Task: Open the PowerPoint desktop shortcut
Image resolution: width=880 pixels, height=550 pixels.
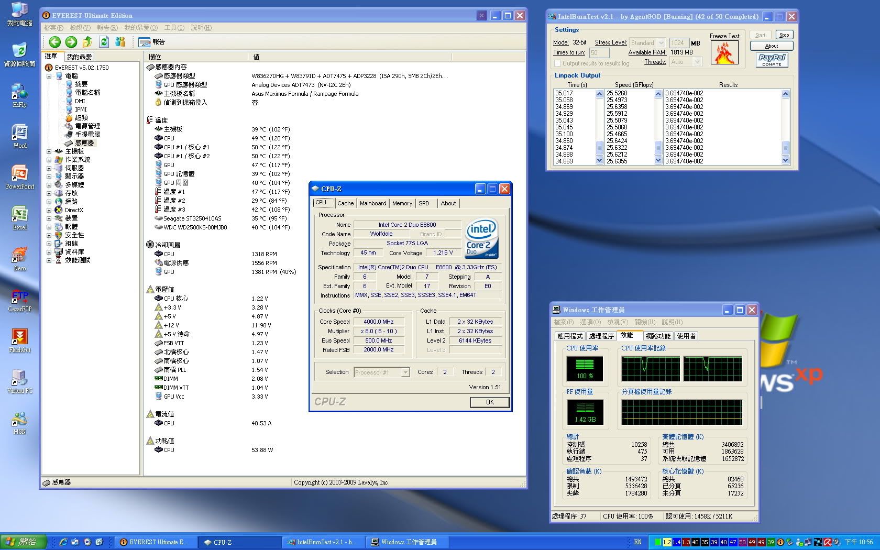Action: pyautogui.click(x=19, y=178)
